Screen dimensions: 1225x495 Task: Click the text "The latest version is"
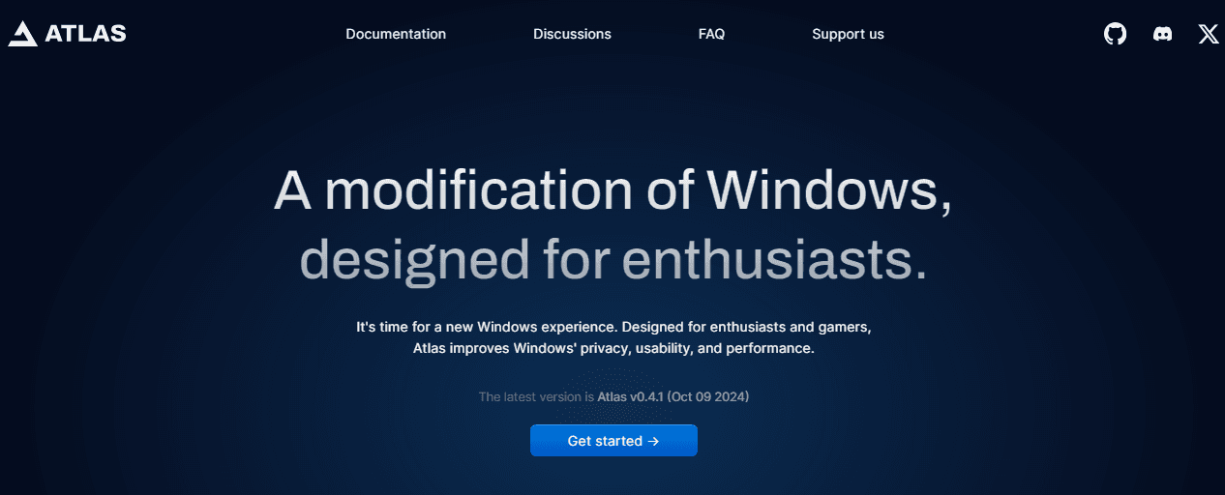pyautogui.click(x=536, y=396)
